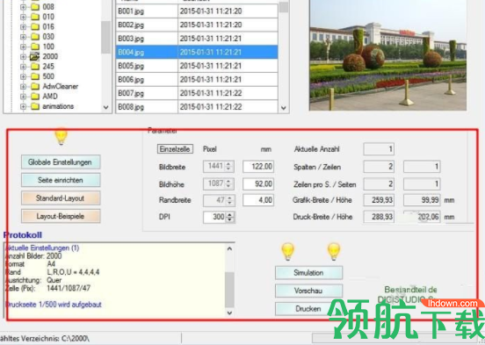Select the highlighted B004.jpg row
Image resolution: width=485 pixels, height=345 pixels.
(x=197, y=52)
